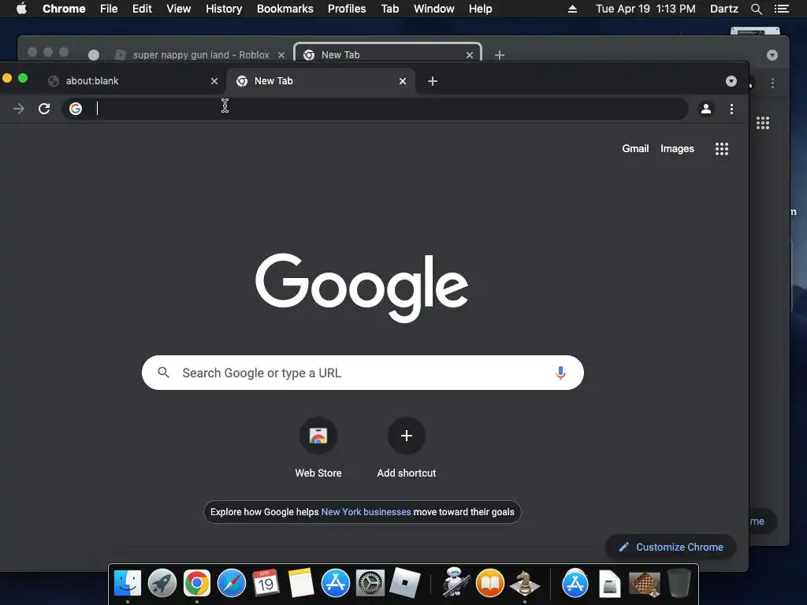Select the New Tab tab in the back window
The image size is (807, 605).
(x=388, y=54)
